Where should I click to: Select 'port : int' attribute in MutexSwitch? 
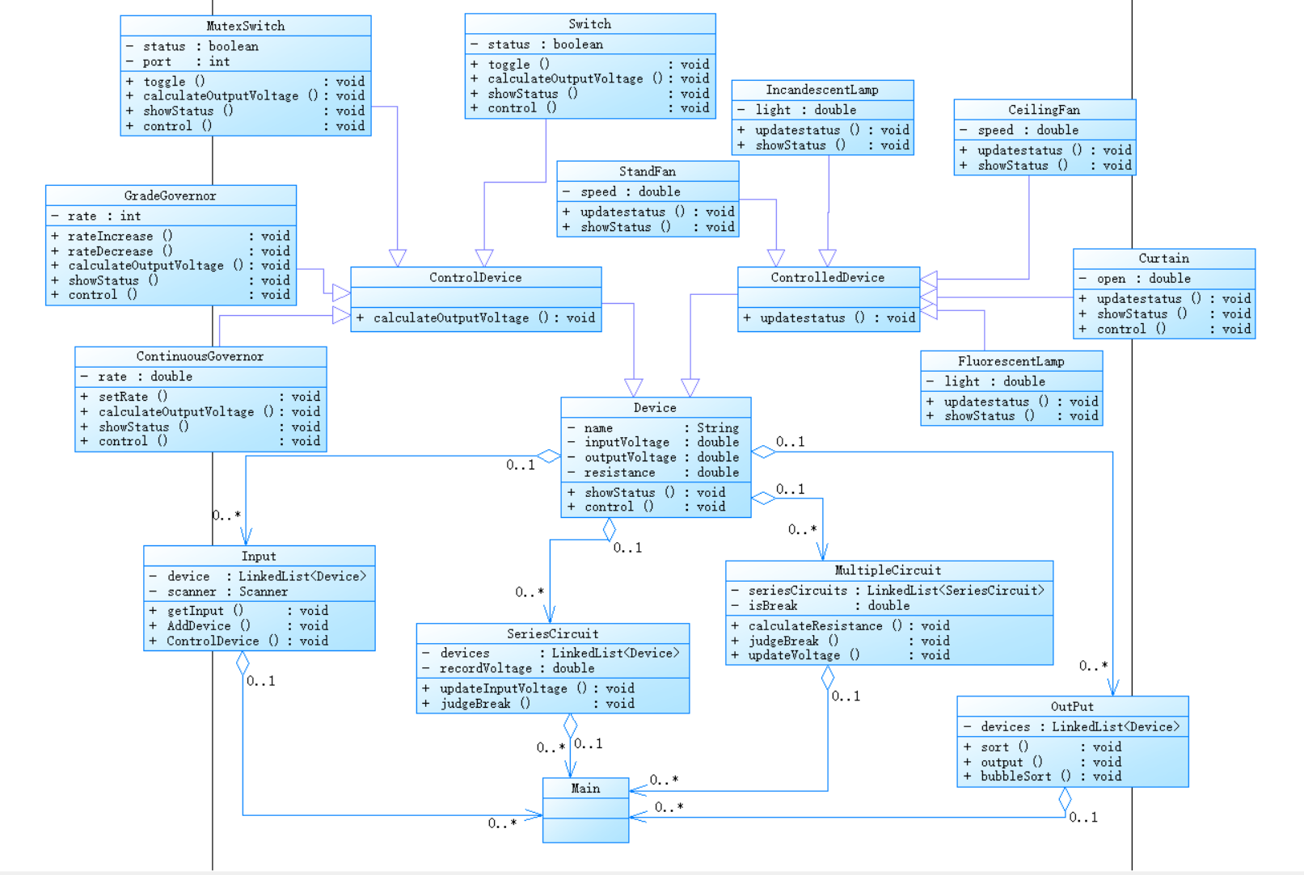click(178, 61)
